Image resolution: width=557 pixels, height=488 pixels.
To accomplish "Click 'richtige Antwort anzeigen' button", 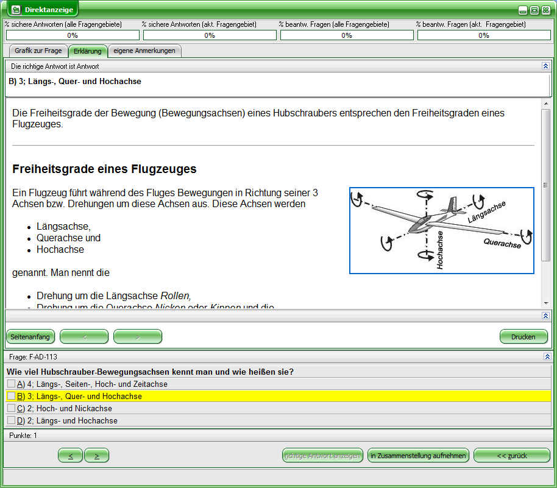I will click(322, 456).
